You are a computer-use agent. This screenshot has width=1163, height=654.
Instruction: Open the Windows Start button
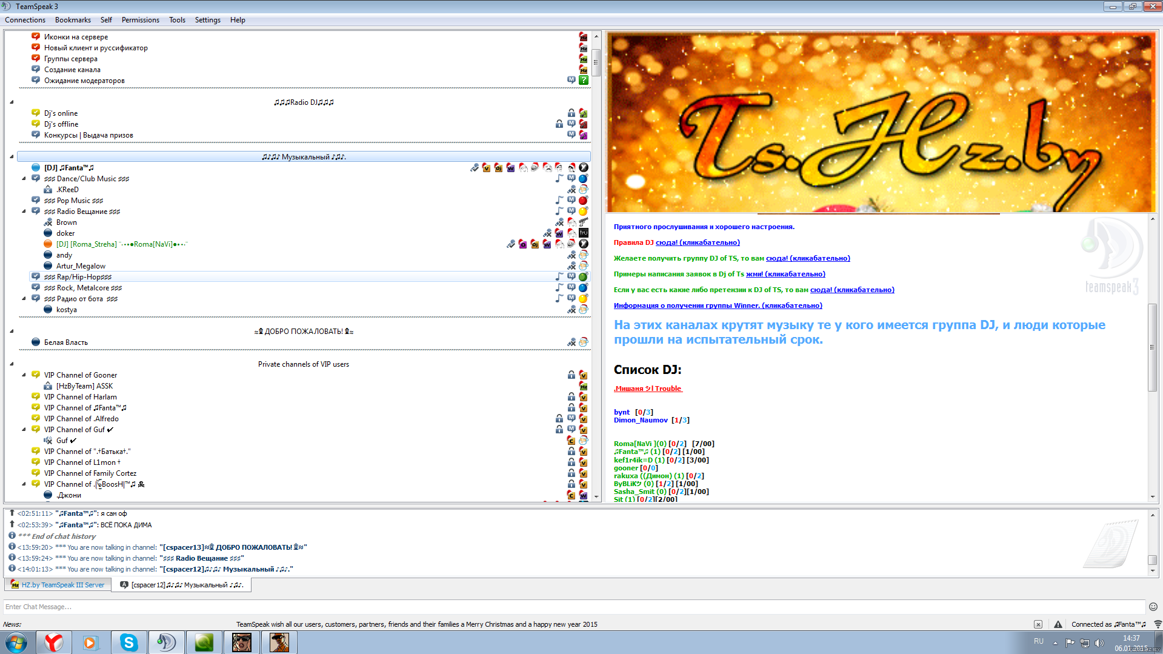16,642
